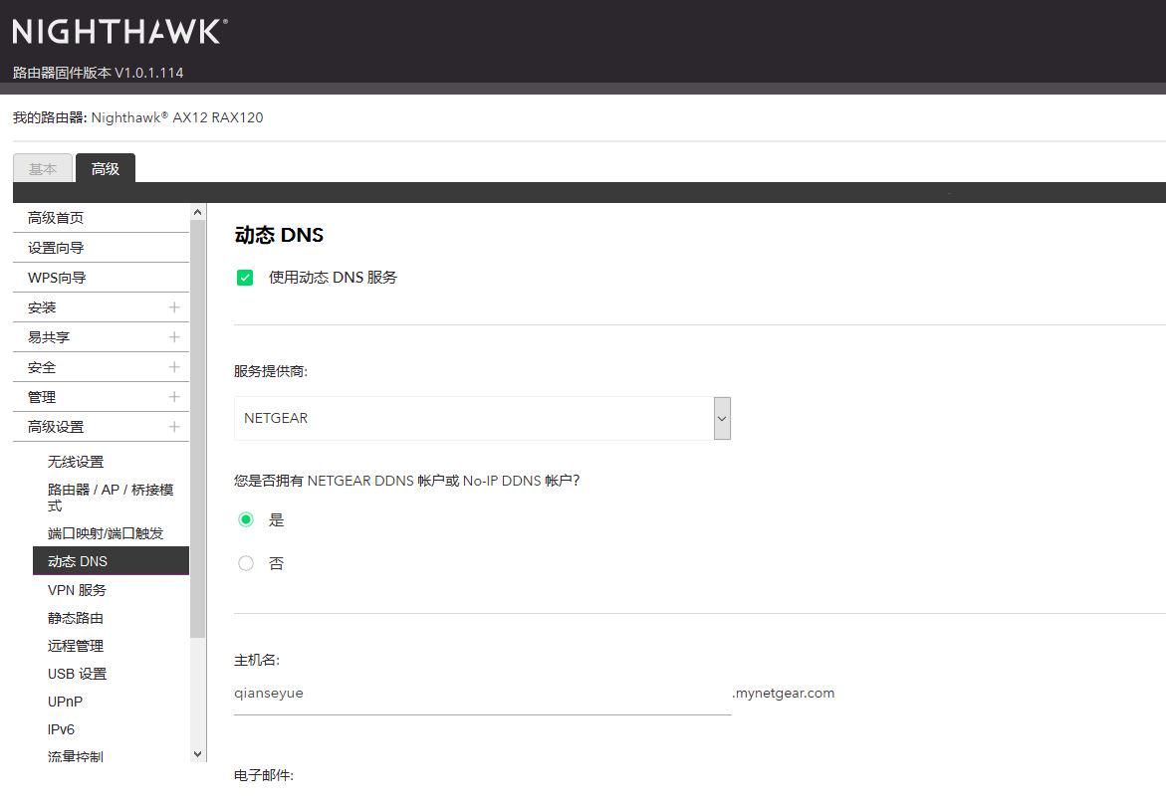Open the WPS向导 menu item

(x=57, y=278)
